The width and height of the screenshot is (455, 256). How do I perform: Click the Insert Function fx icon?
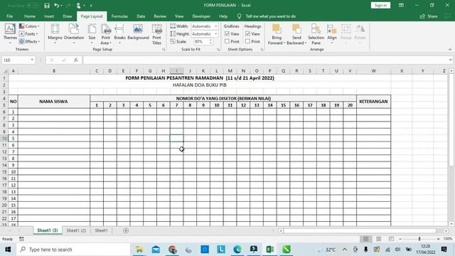(x=76, y=60)
